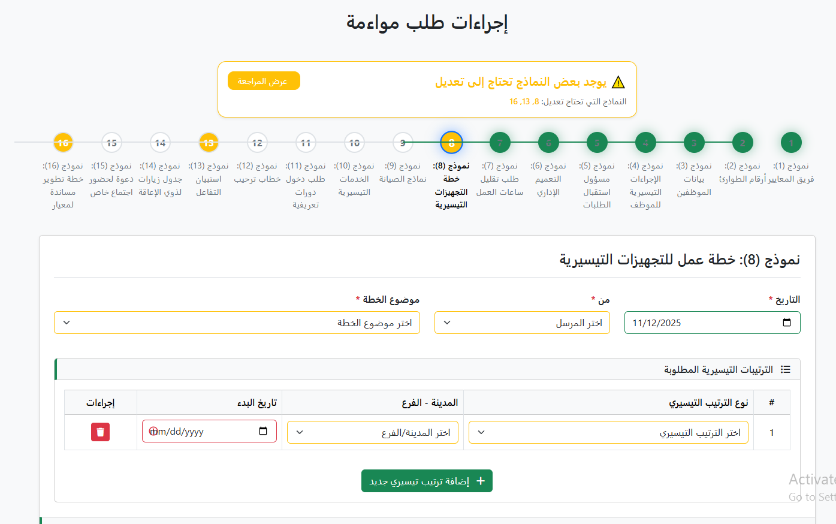Image resolution: width=836 pixels, height=524 pixels.
Task: Switch to step 12 خطاب ترحيب
Action: pyautogui.click(x=257, y=143)
